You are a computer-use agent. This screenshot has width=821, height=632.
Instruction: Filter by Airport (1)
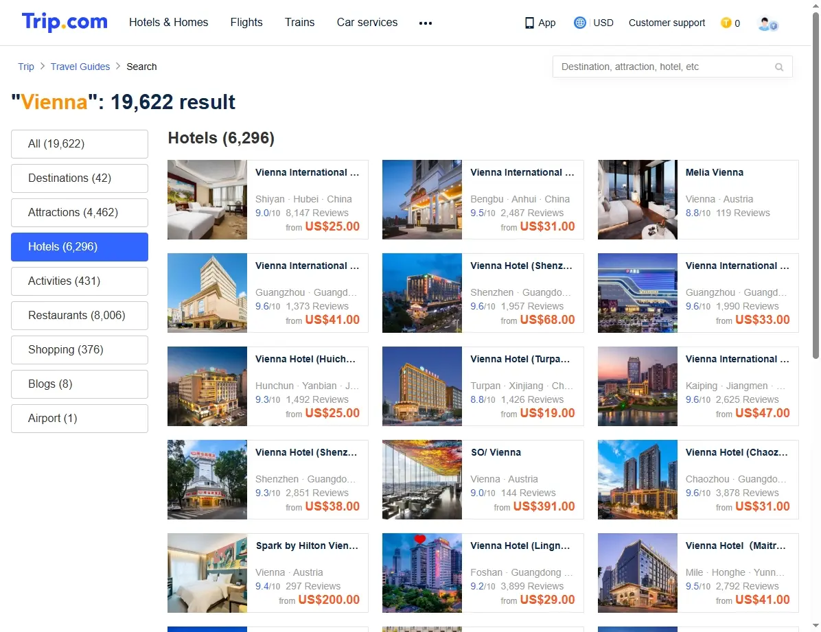point(80,419)
